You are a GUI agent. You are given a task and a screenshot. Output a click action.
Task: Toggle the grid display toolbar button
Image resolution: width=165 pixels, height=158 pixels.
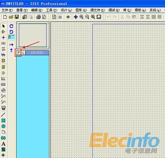pos(60,17)
